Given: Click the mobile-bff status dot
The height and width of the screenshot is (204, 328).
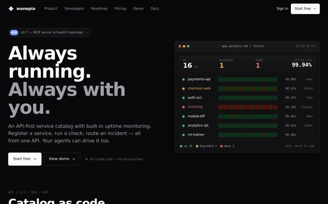Looking at the screenshot, I should click(x=183, y=116).
